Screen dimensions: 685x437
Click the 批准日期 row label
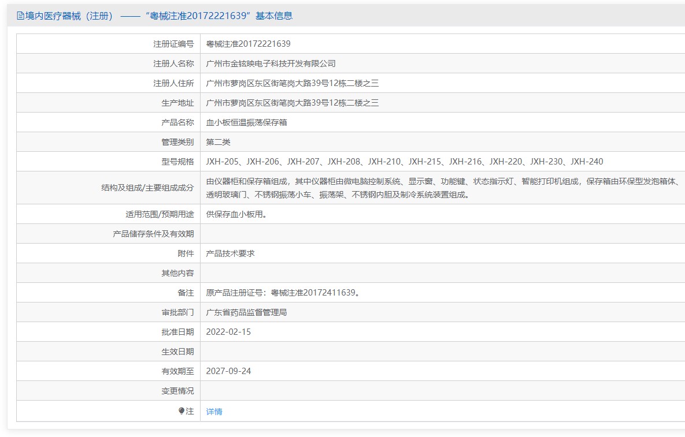click(177, 332)
